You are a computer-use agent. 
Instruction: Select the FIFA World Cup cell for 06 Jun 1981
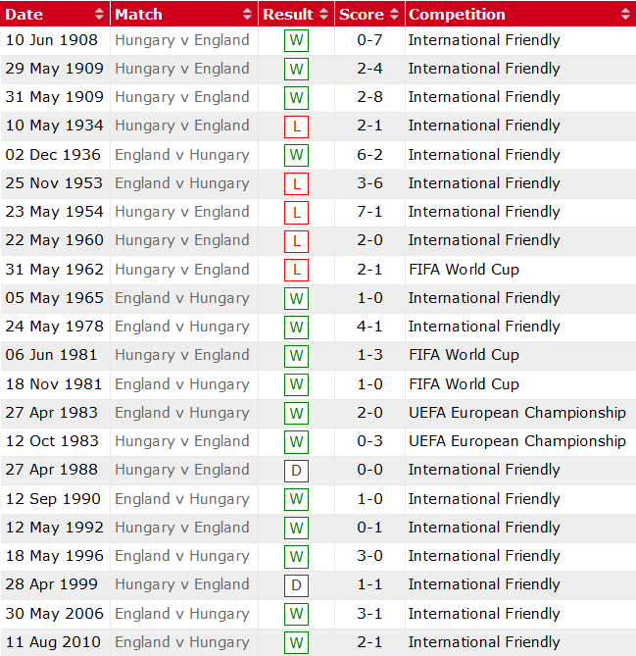click(464, 355)
